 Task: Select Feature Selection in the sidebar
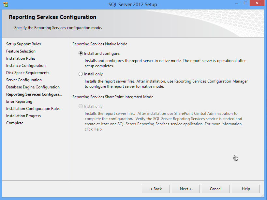(x=21, y=51)
